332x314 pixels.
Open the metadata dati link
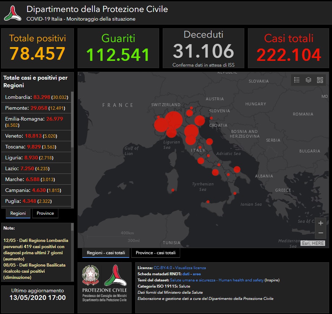pyautogui.click(x=186, y=274)
